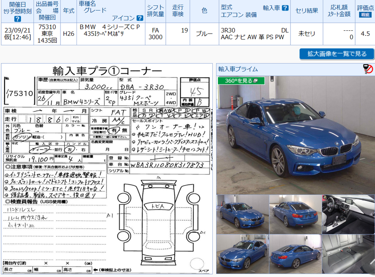Click the 未セリ auction result
The width and height of the screenshot is (375, 277).
click(x=307, y=34)
